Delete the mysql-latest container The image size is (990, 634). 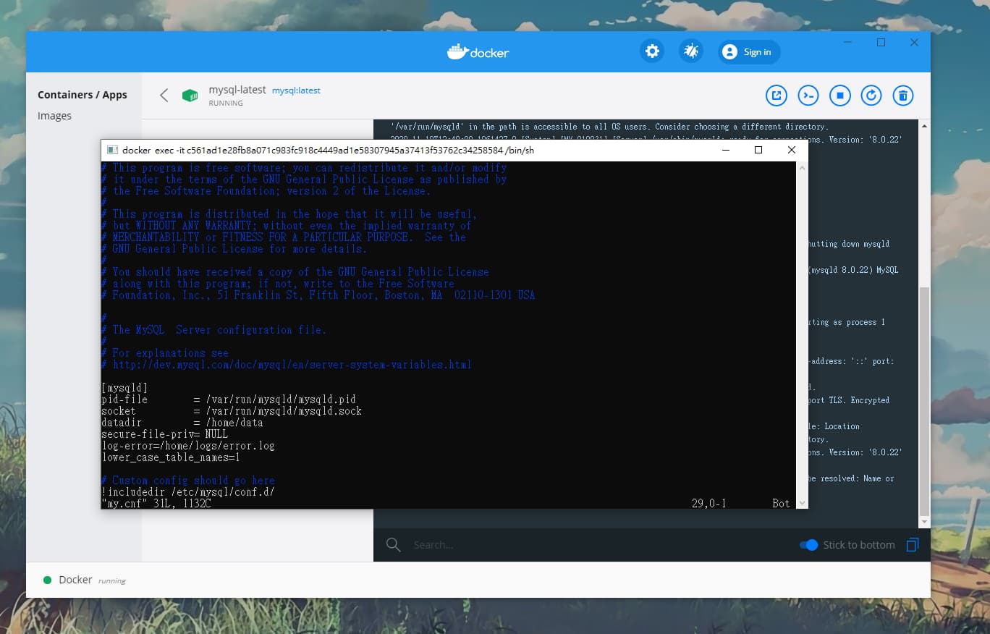point(902,96)
